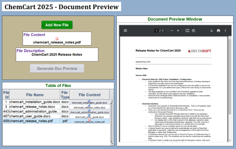Click the PDF preview scroll down arrow

(x=230, y=140)
